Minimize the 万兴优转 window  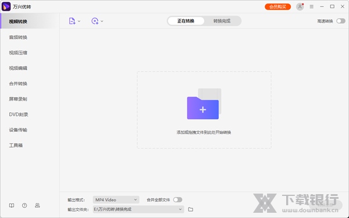coord(322,6)
